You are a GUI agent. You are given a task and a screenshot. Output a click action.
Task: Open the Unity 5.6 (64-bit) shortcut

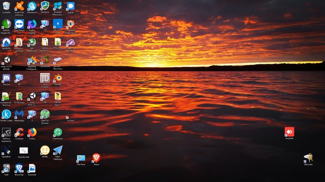point(6,61)
